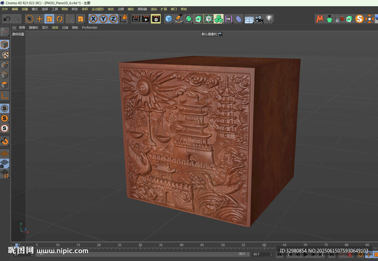Click the PSR reset icon
This screenshot has height=261, width=378.
tap(70, 19)
